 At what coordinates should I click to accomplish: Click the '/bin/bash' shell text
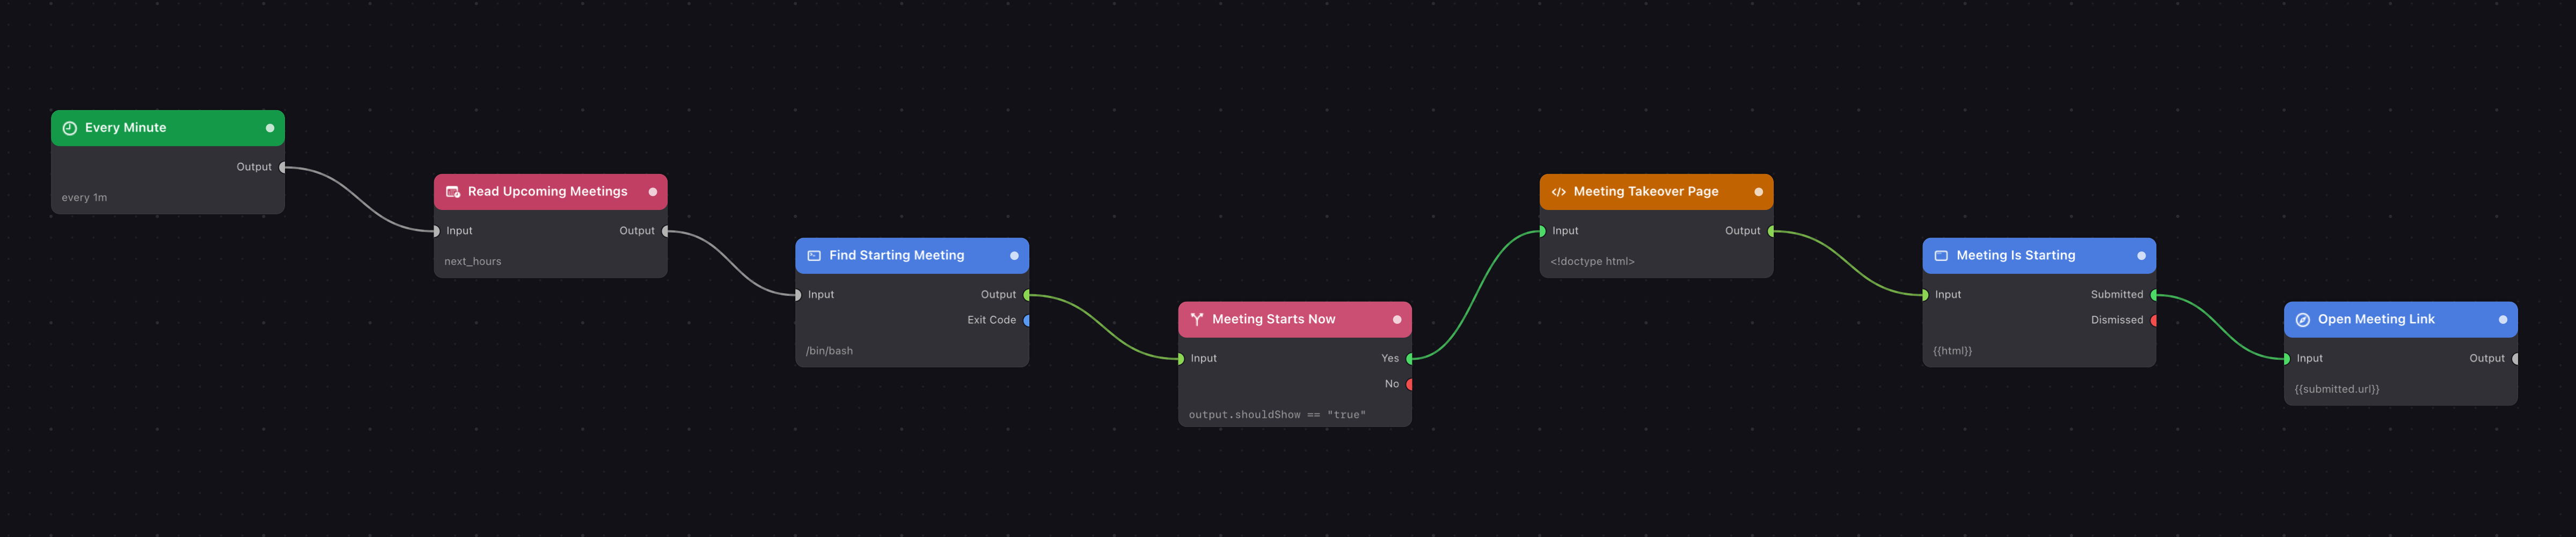(829, 351)
